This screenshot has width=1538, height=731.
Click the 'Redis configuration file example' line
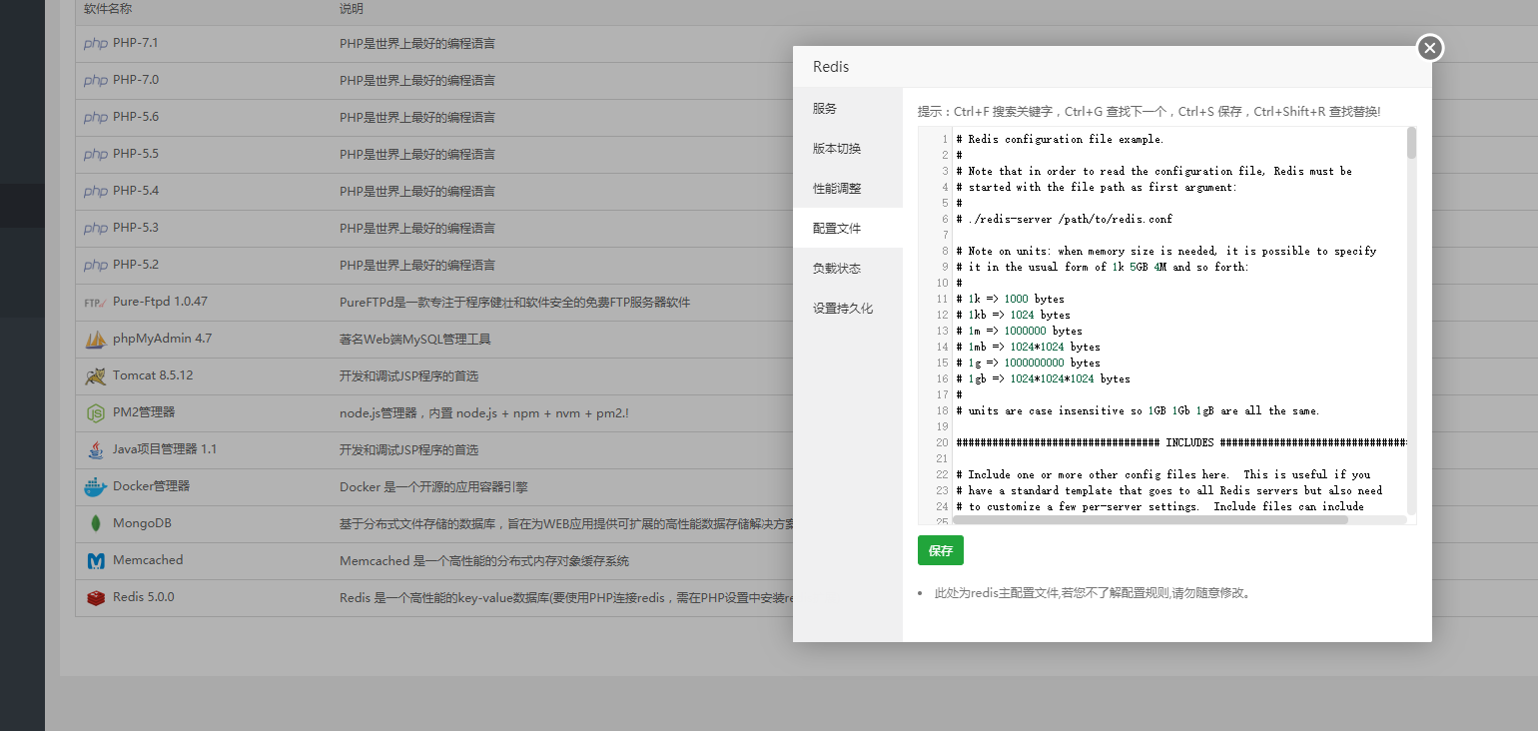[1060, 139]
